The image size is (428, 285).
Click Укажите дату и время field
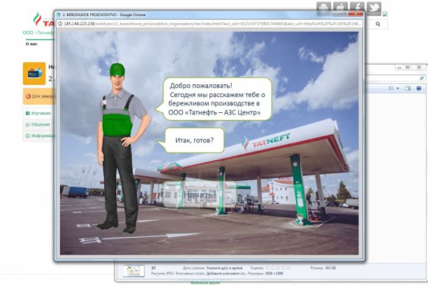coord(224,268)
